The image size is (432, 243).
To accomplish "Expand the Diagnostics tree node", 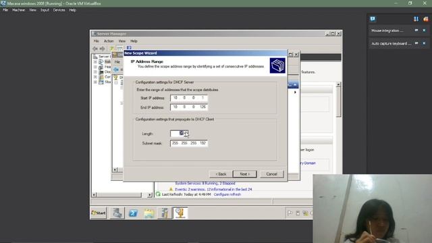I will [x=95, y=72].
